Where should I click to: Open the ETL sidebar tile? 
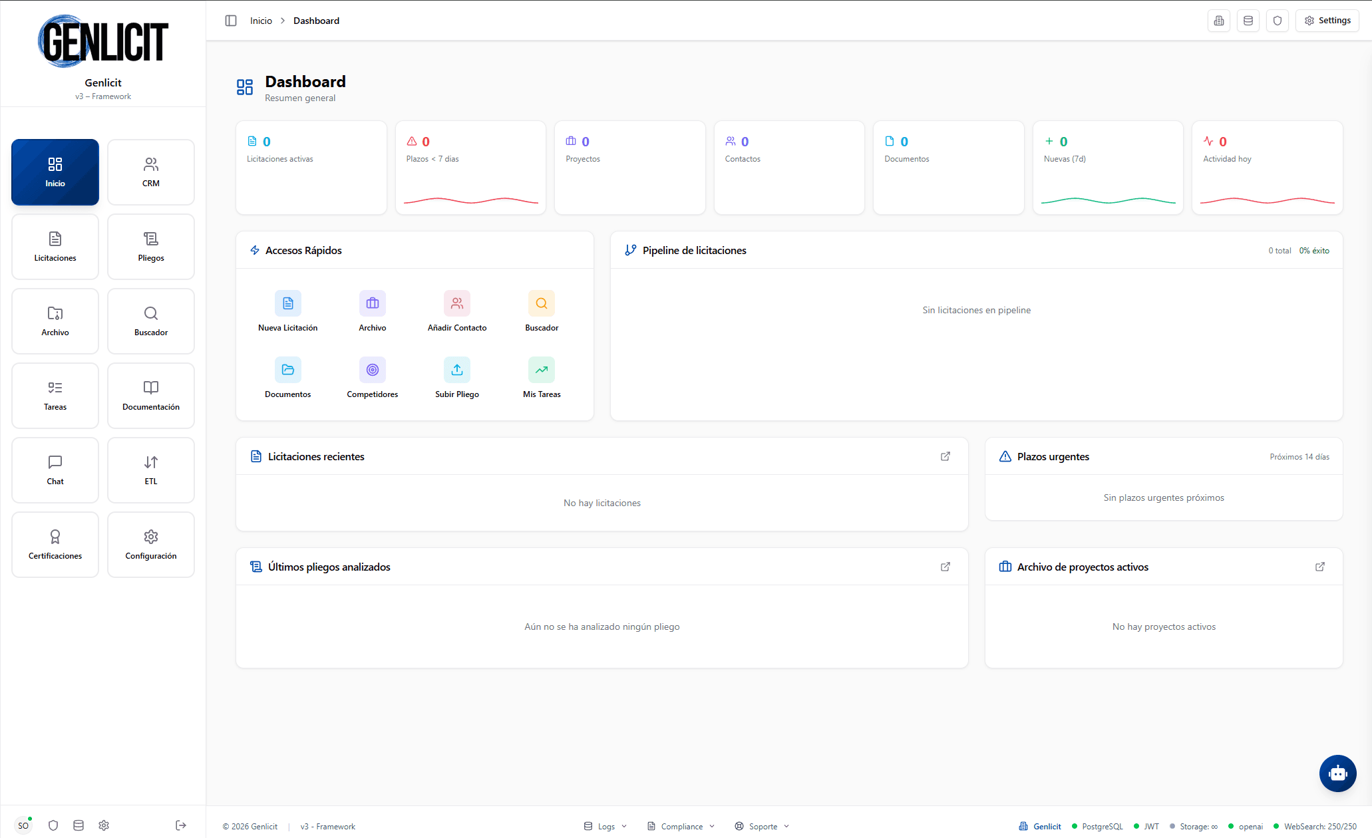151,470
